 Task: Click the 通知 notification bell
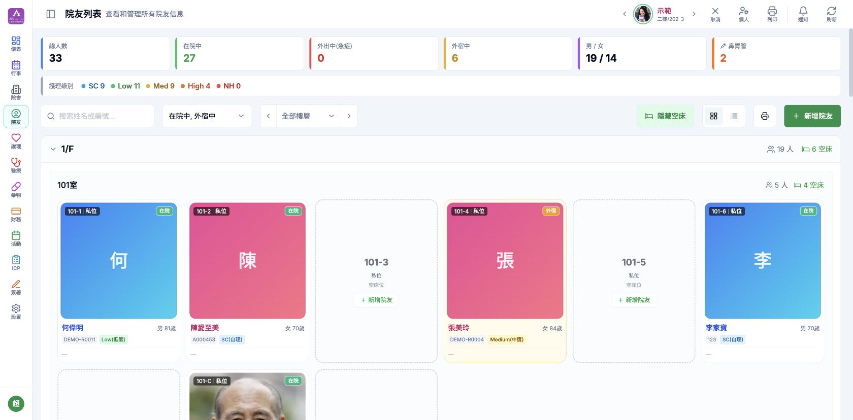[x=803, y=14]
